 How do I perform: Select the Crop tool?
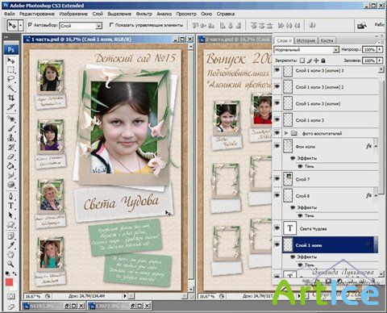coord(10,98)
